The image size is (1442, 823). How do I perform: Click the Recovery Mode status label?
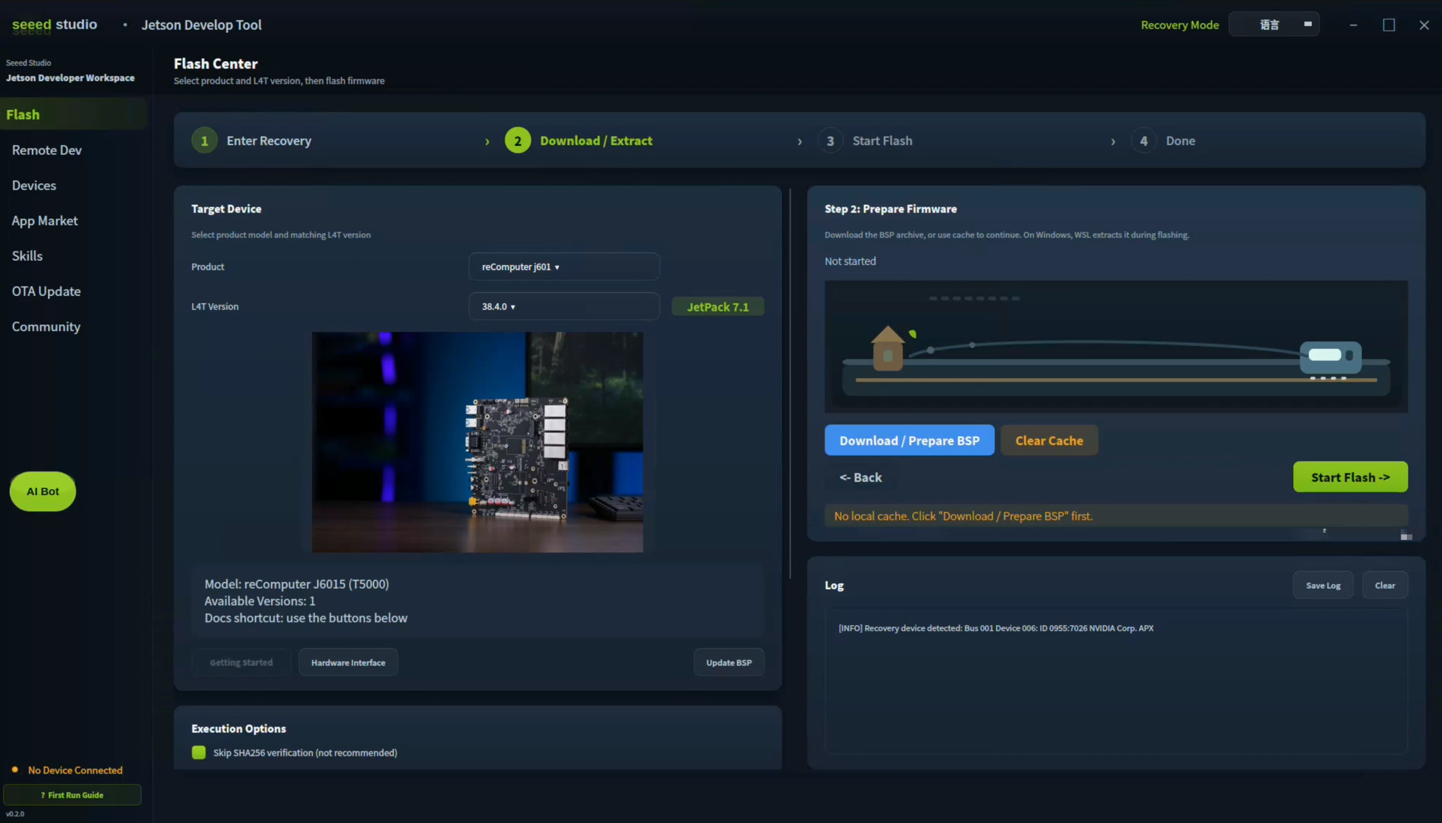[x=1180, y=25]
